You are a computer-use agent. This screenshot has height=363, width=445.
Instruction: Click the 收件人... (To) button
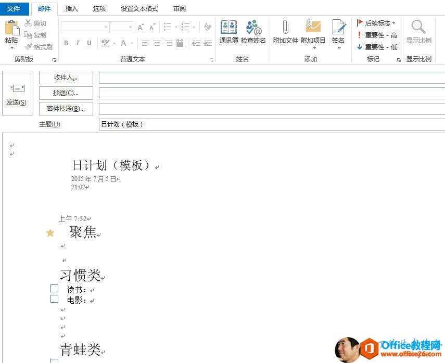[66, 77]
